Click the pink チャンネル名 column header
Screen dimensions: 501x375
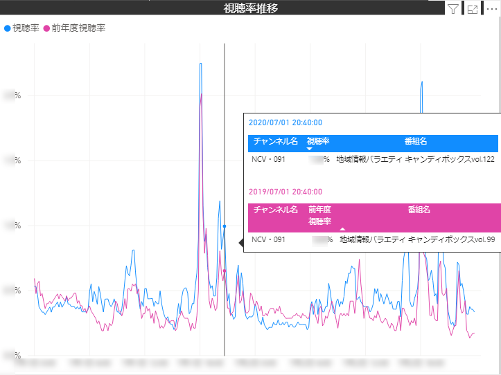(x=275, y=210)
